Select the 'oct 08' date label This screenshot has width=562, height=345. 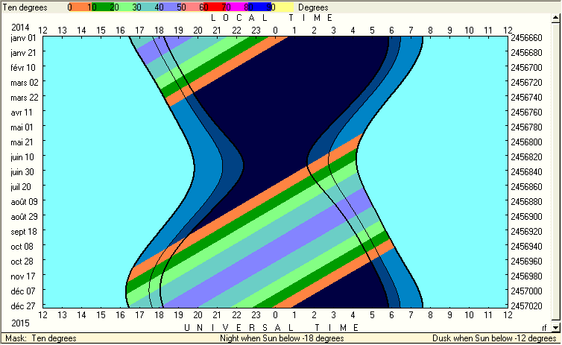click(x=22, y=247)
